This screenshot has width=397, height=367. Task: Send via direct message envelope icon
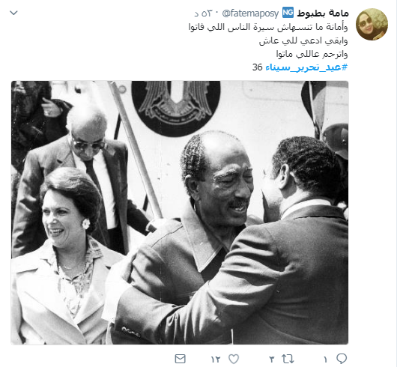pyautogui.click(x=181, y=359)
